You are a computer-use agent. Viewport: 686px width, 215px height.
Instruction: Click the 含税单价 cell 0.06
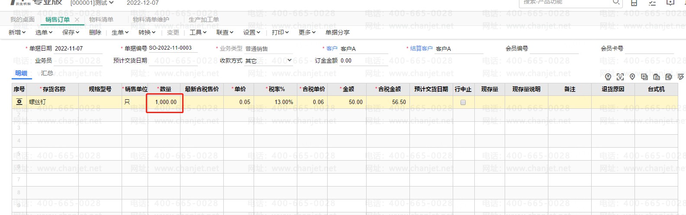point(312,102)
